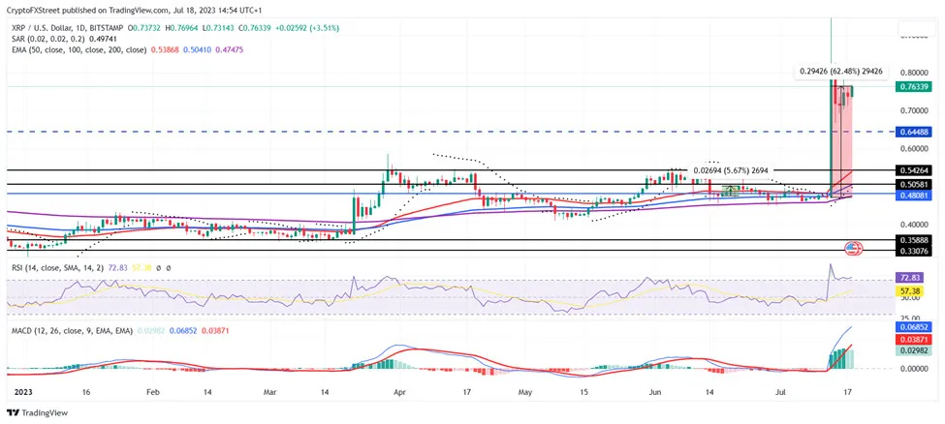The image size is (945, 424).
Task: Click the TradingView logo icon
Action: coord(14,410)
